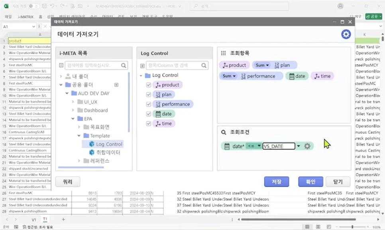Click the VS_DATE condition input field
The height and width of the screenshot is (230, 385).
[x=278, y=146]
